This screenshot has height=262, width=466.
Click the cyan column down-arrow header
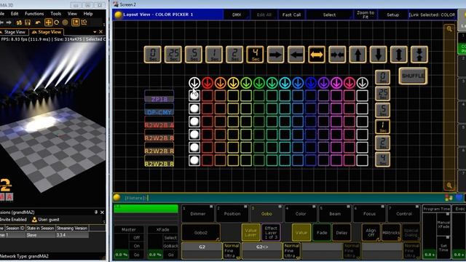[x=285, y=83]
